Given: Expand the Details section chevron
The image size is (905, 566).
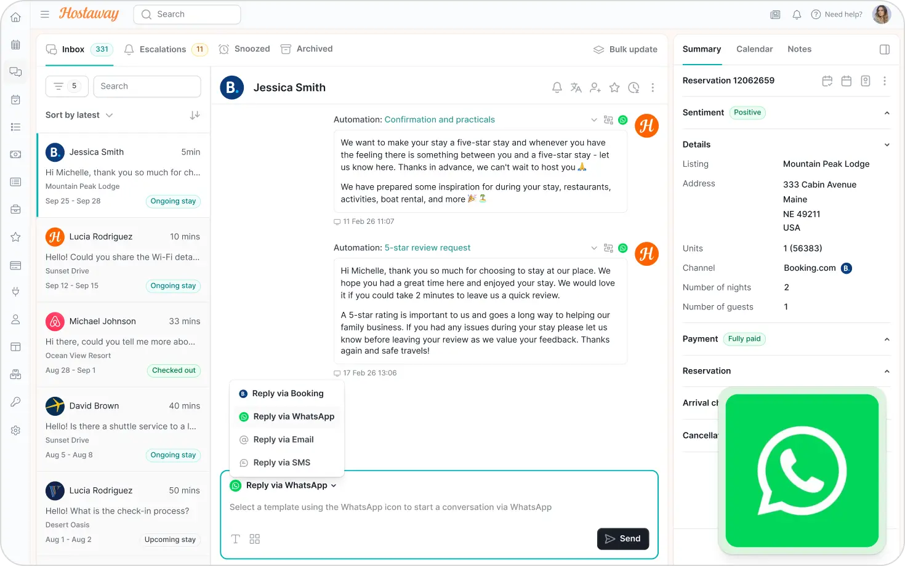Looking at the screenshot, I should point(887,145).
